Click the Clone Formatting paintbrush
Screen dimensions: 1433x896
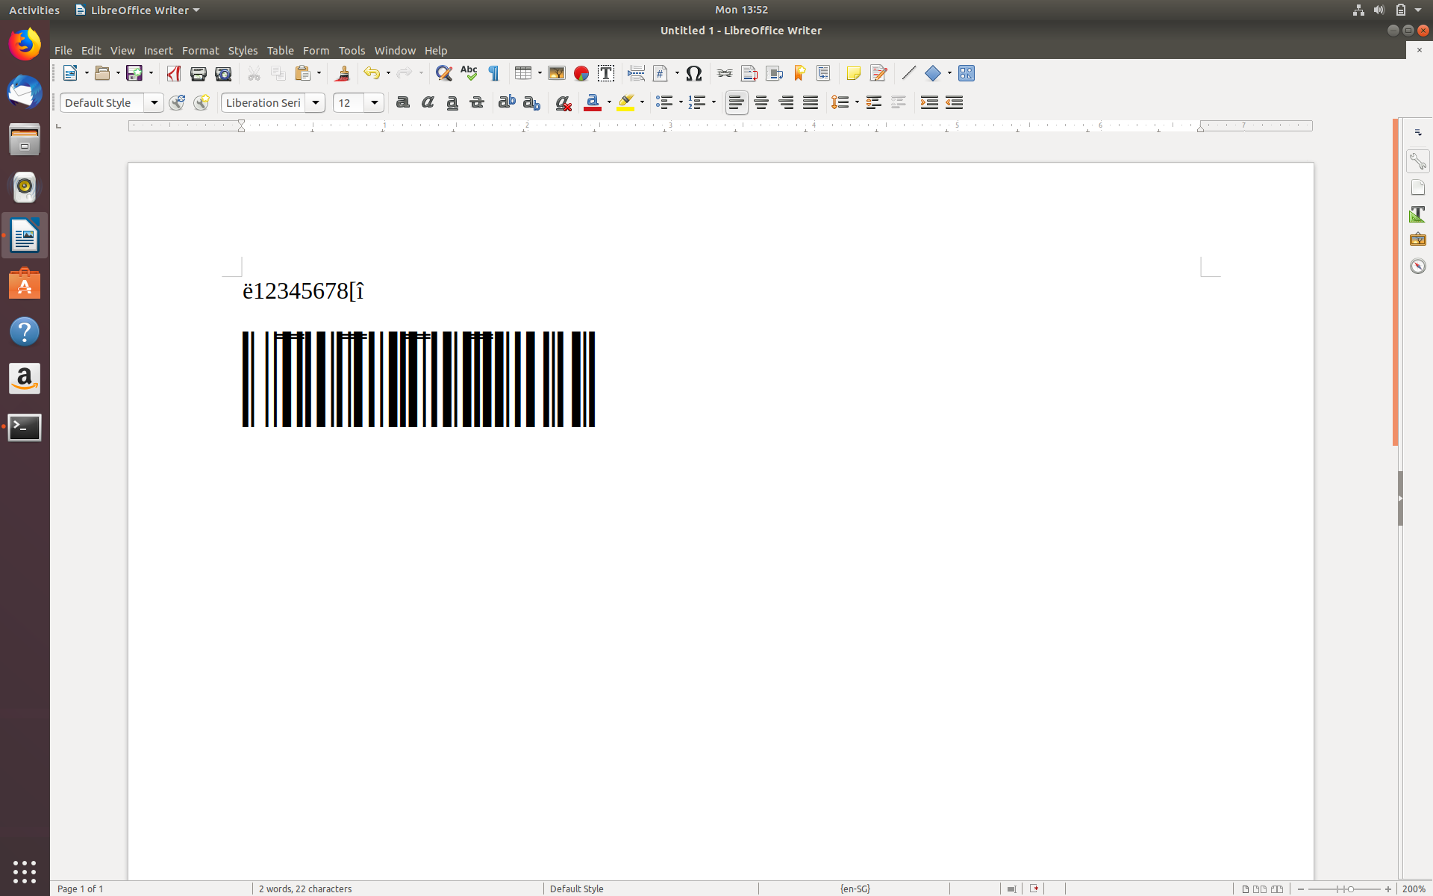click(343, 73)
